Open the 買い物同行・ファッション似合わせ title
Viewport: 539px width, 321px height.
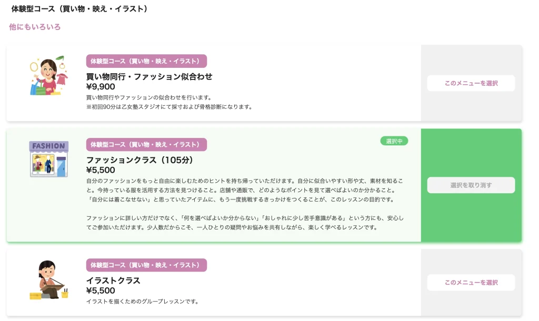tap(149, 76)
